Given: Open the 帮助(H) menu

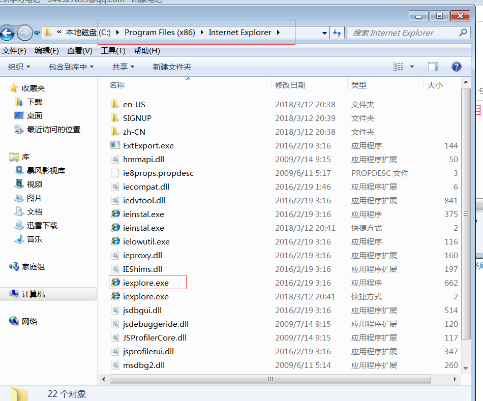Looking at the screenshot, I should [x=146, y=51].
